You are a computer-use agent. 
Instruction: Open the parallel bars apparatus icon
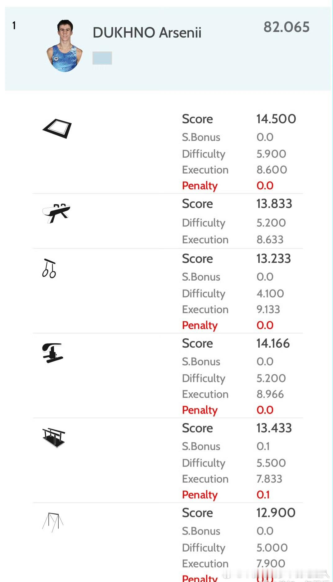[x=54, y=438]
